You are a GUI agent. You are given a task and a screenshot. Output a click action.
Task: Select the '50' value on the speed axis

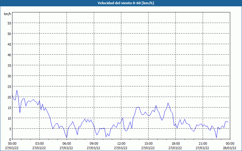(x=9, y=34)
